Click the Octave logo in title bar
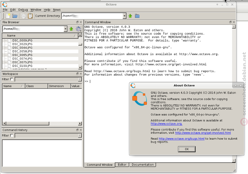This screenshot has width=248, height=174. click(x=5, y=4)
